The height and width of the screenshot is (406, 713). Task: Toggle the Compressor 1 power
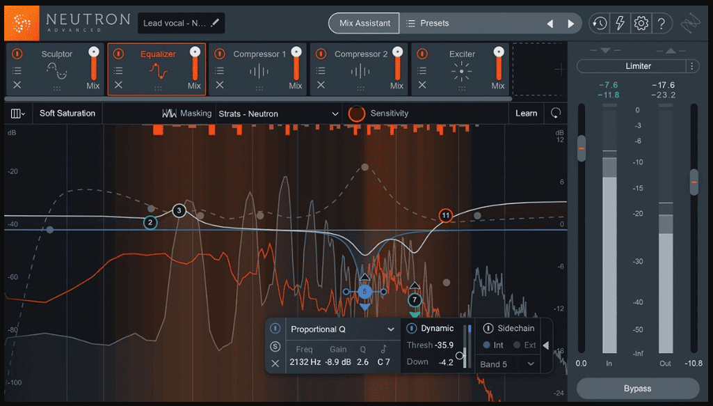[x=220, y=54]
